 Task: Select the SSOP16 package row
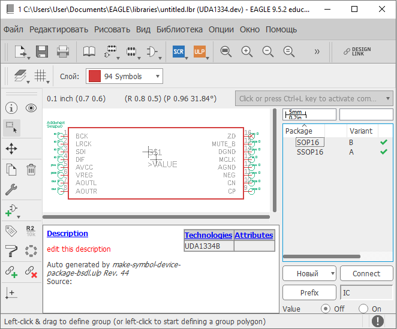338,152
